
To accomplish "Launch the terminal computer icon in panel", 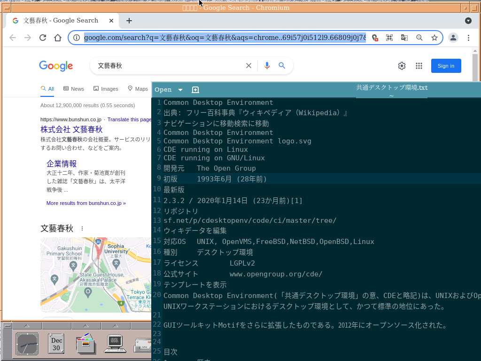I will (x=115, y=344).
